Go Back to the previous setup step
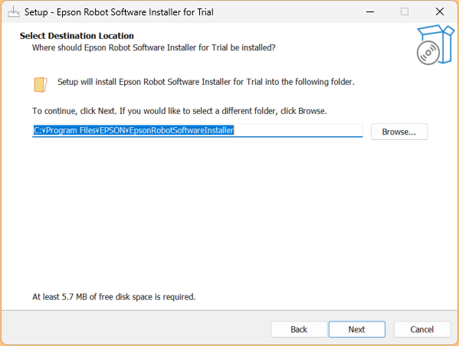This screenshot has height=346, width=459. click(x=299, y=329)
